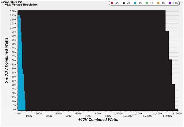Click the '1,300w' x-axis tick label
Image resolution: width=184 pixels, height=127 pixels.
(148, 116)
